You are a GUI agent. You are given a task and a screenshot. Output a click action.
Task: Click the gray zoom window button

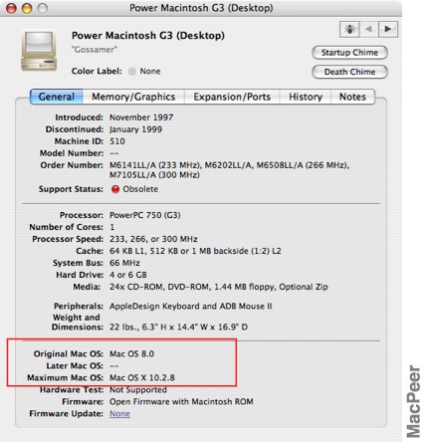point(43,8)
